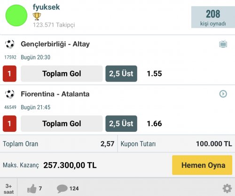Tap the 3+ saat time label

pyautogui.click(x=8, y=189)
